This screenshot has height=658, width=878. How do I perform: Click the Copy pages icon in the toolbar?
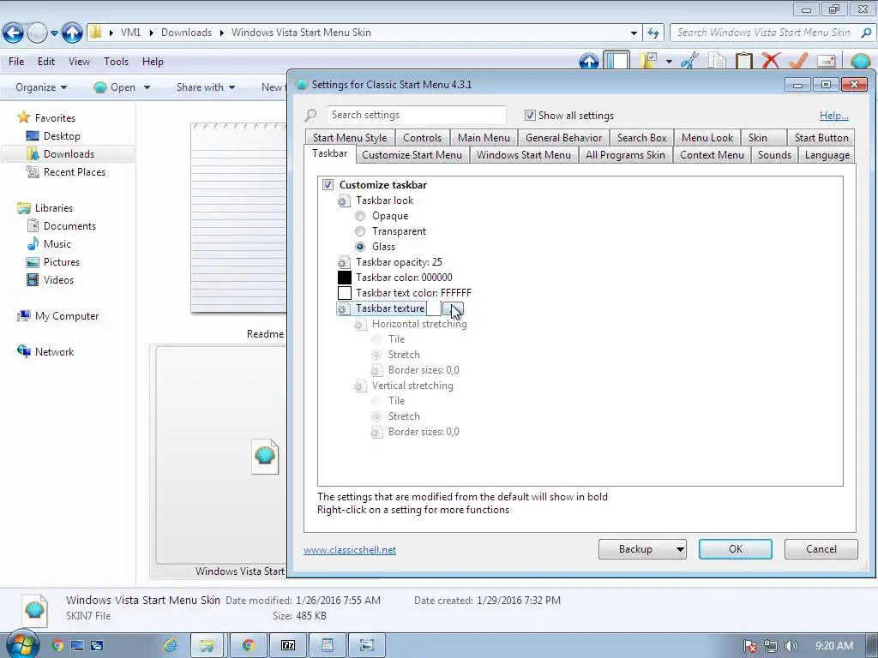point(717,61)
